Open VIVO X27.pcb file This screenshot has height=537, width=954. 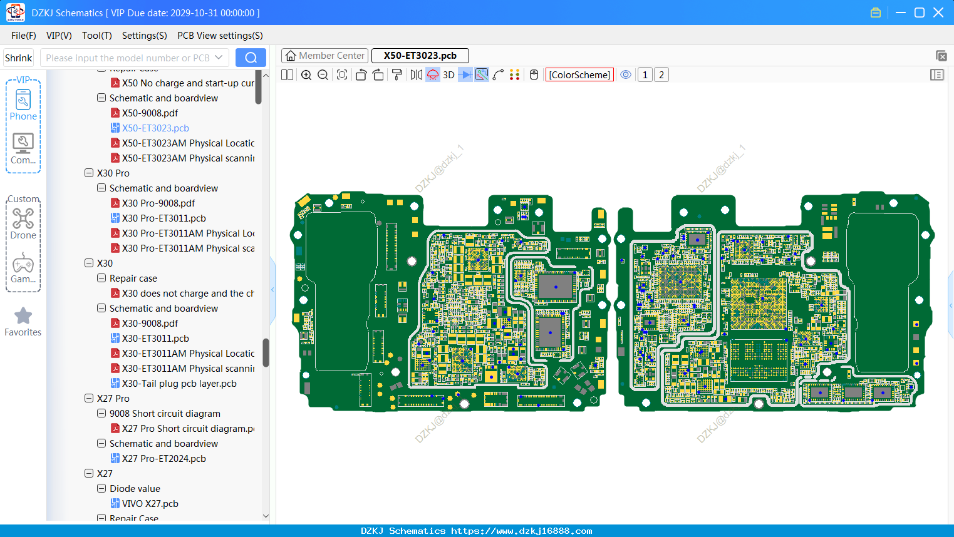(x=150, y=504)
